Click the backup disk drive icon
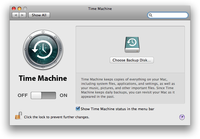Screen dimensions: 200x139 click(x=132, y=44)
